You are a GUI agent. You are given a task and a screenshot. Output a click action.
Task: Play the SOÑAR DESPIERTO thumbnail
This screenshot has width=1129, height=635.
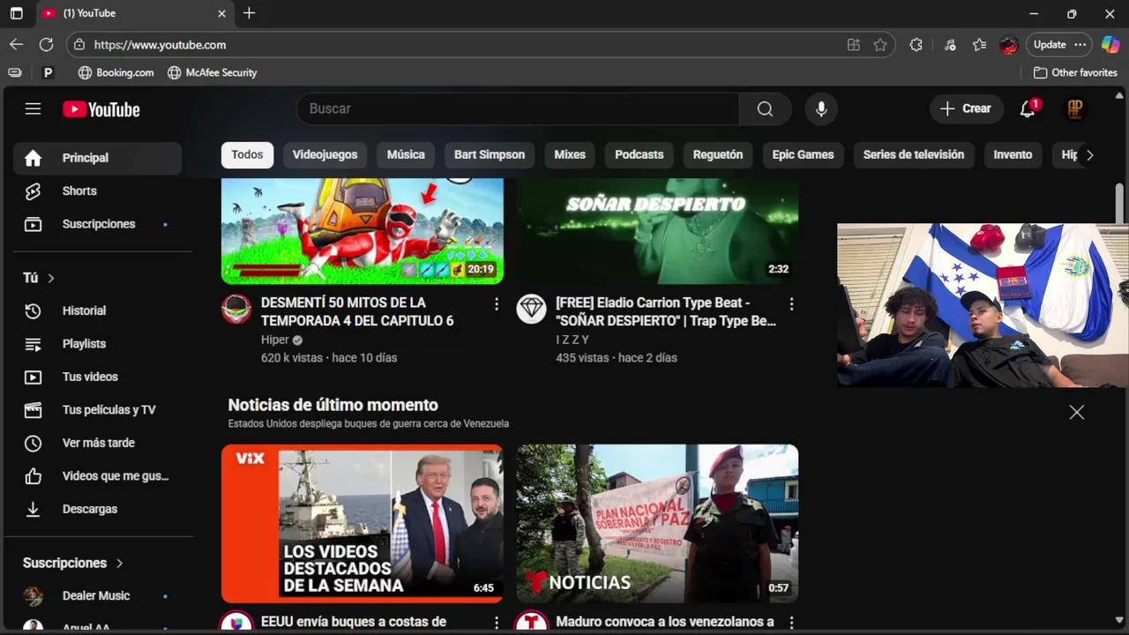pyautogui.click(x=657, y=231)
